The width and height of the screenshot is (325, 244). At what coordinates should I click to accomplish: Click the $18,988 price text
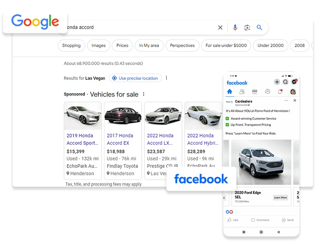tap(116, 151)
